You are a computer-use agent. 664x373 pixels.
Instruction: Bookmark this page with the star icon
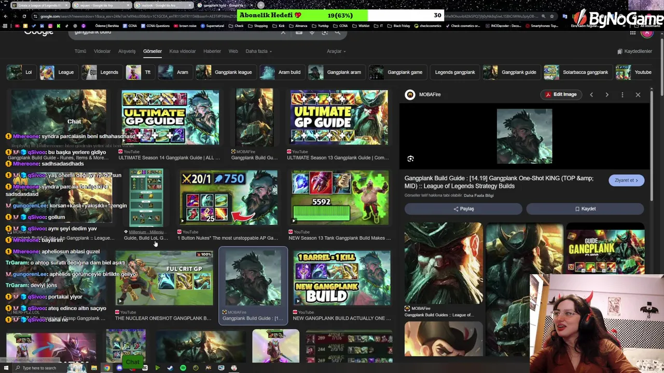551,16
